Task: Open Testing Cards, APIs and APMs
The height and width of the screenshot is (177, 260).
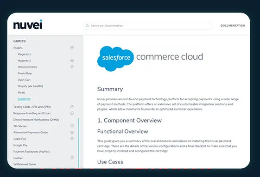Action: [32, 107]
